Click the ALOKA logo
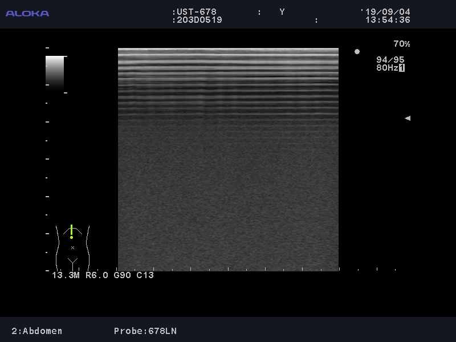This screenshot has height=342, width=456. click(x=27, y=13)
